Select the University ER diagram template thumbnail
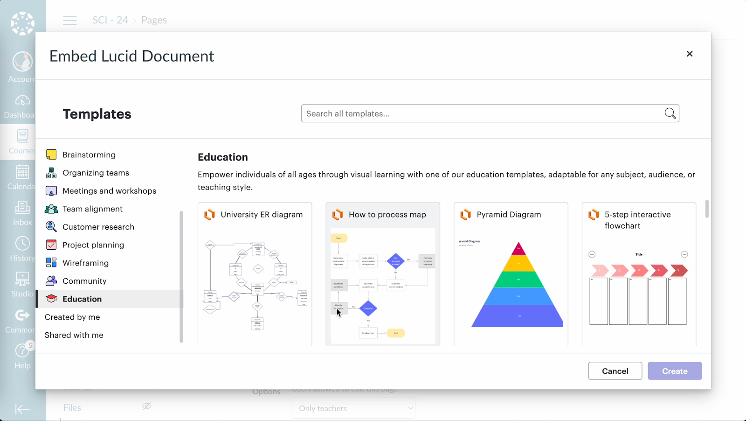Image resolution: width=746 pixels, height=421 pixels. [x=255, y=286]
